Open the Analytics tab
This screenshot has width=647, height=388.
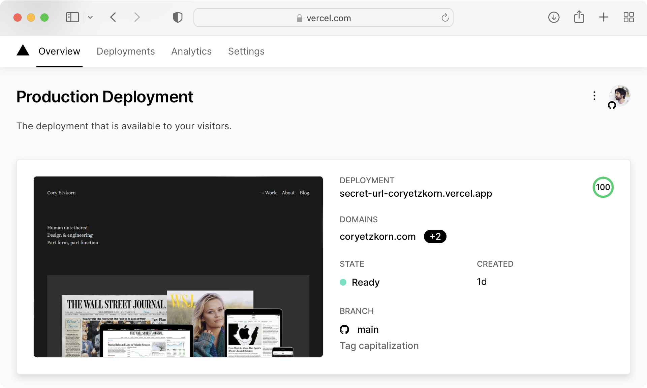point(191,51)
